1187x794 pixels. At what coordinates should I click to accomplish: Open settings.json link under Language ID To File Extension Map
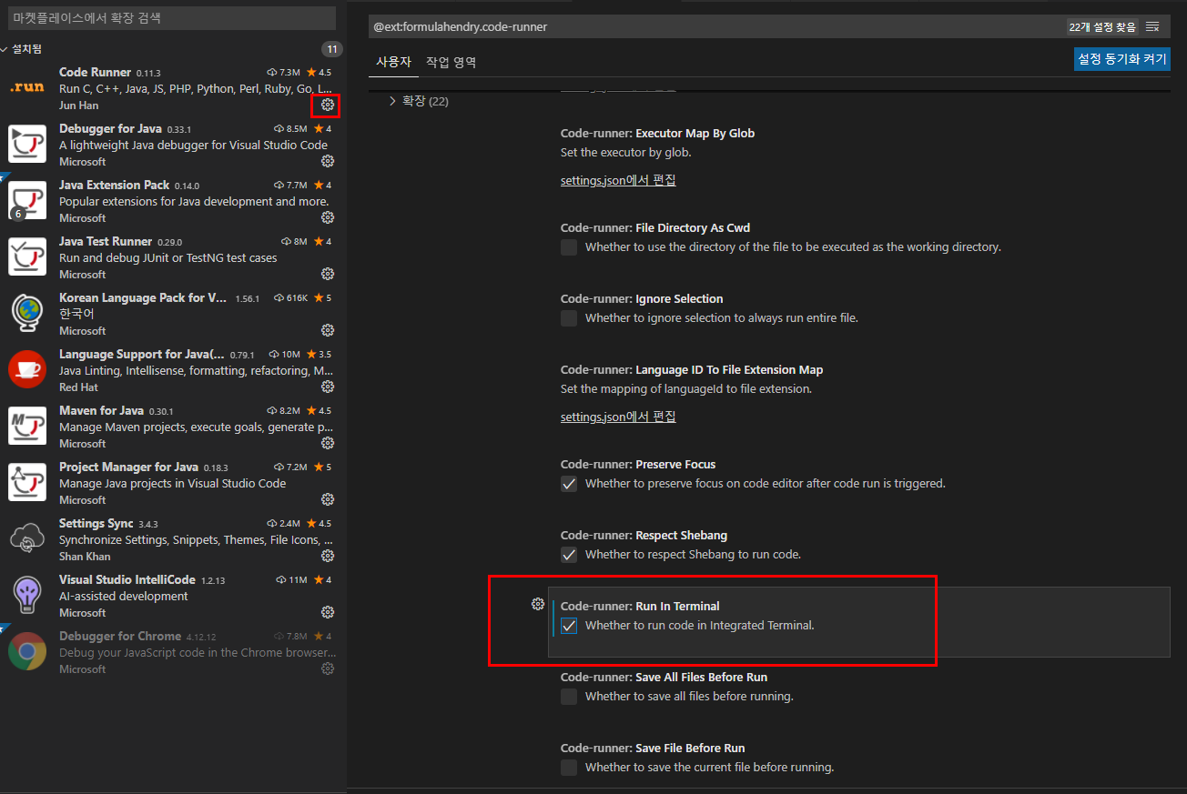coord(618,417)
